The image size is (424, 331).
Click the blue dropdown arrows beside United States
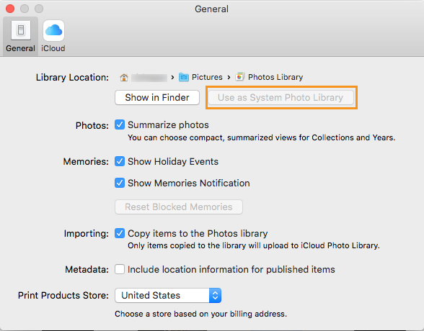tap(215, 296)
